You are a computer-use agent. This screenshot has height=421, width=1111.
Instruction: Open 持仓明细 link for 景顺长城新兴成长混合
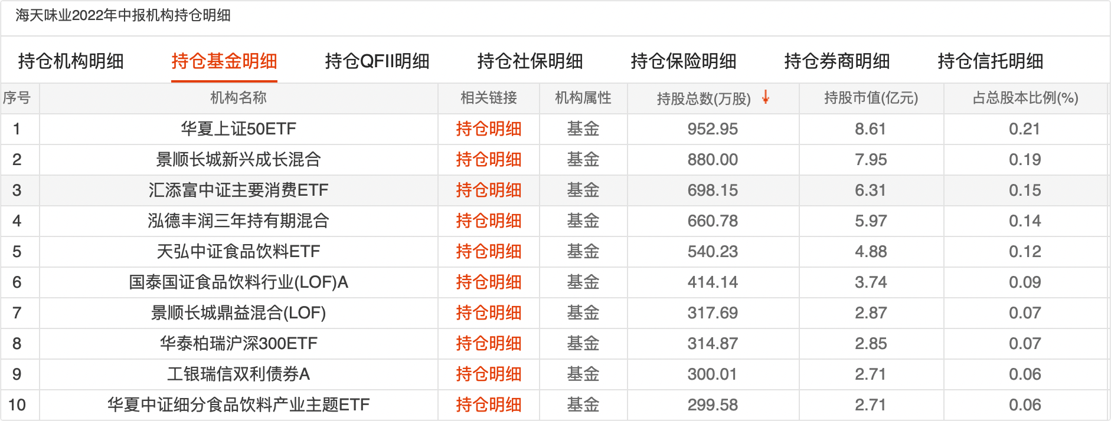pos(489,160)
